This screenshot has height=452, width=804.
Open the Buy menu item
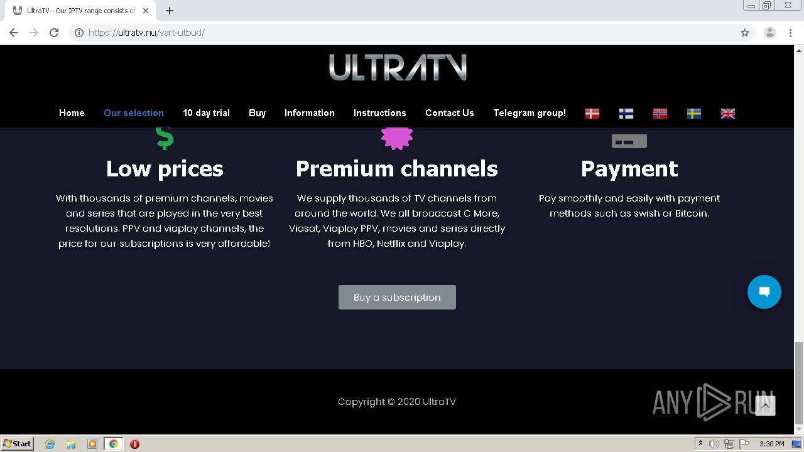pyautogui.click(x=257, y=113)
